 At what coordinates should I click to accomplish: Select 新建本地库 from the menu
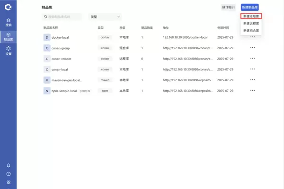coord(251,16)
